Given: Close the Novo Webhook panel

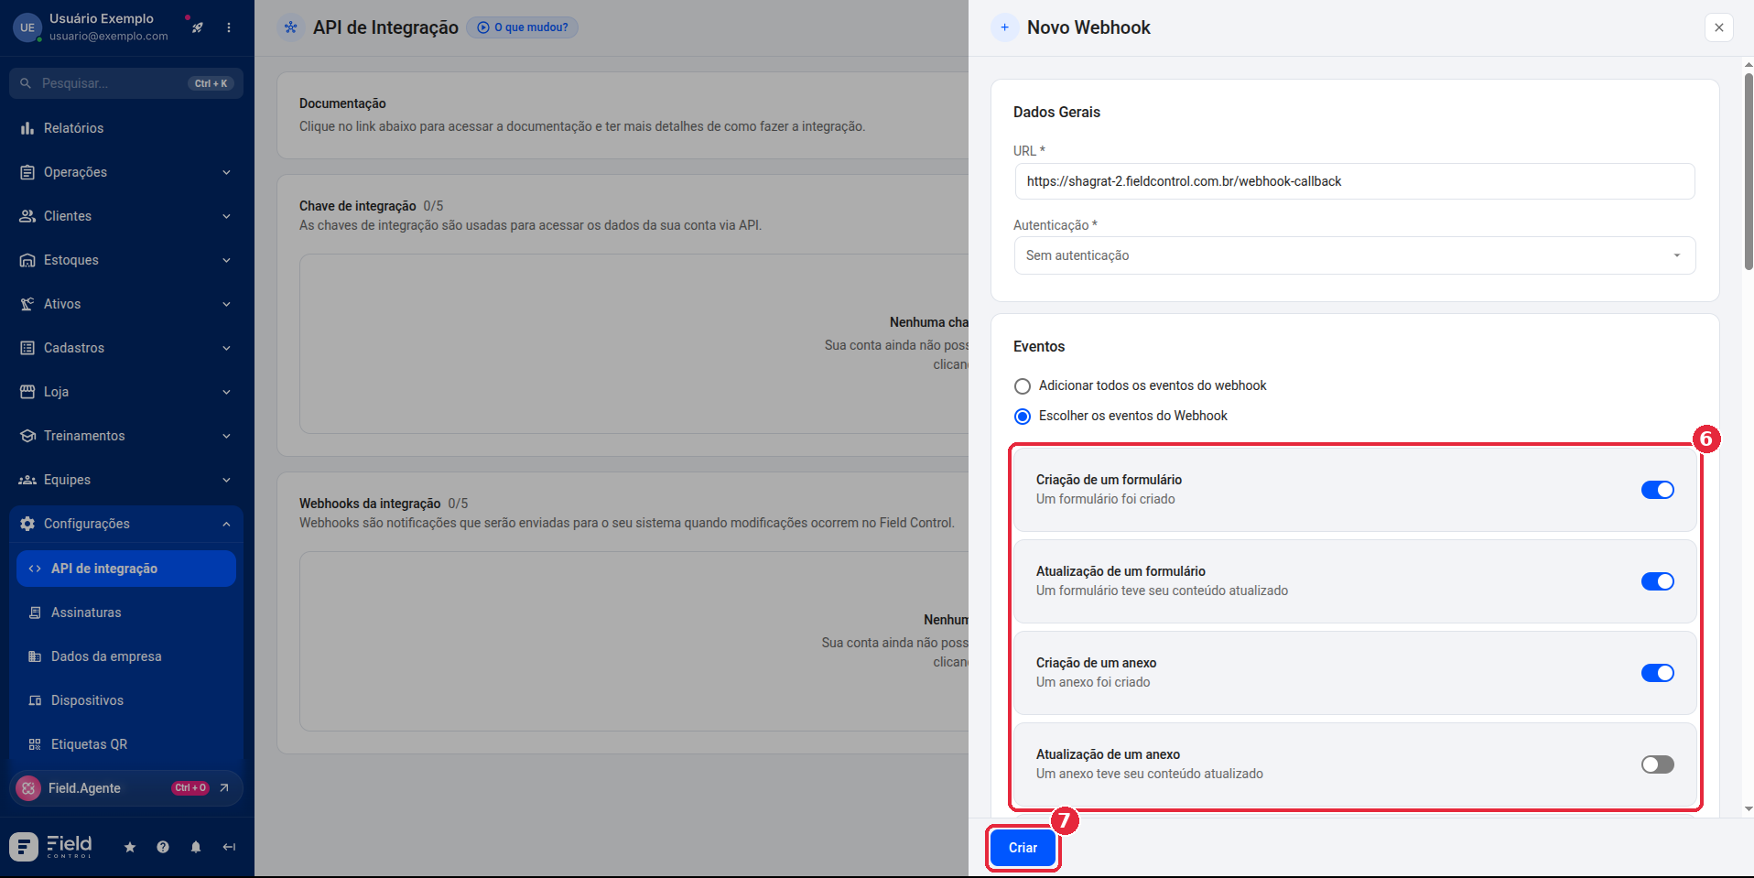Looking at the screenshot, I should [x=1719, y=27].
